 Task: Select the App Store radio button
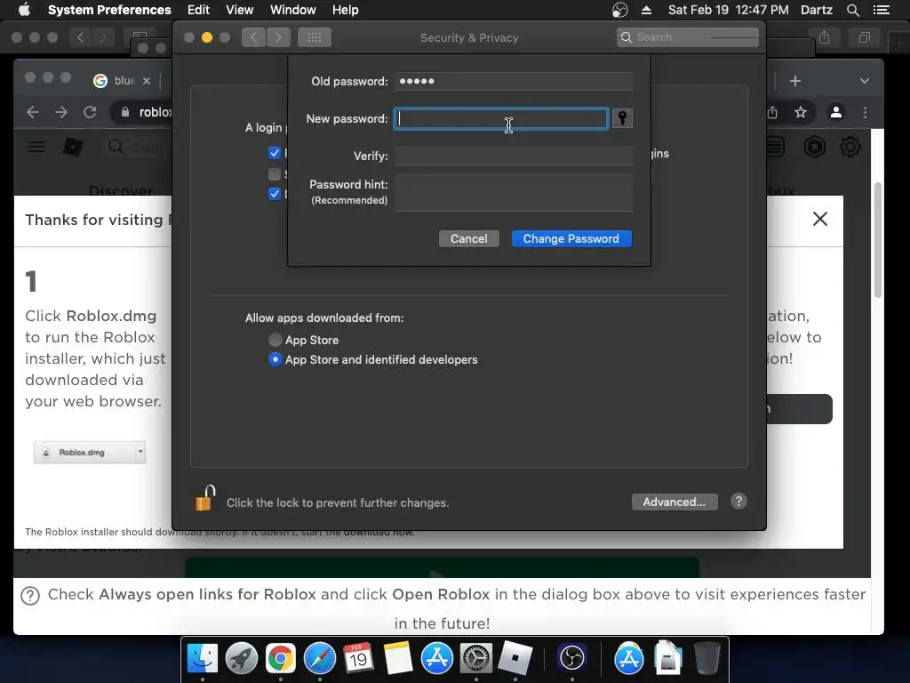point(275,340)
